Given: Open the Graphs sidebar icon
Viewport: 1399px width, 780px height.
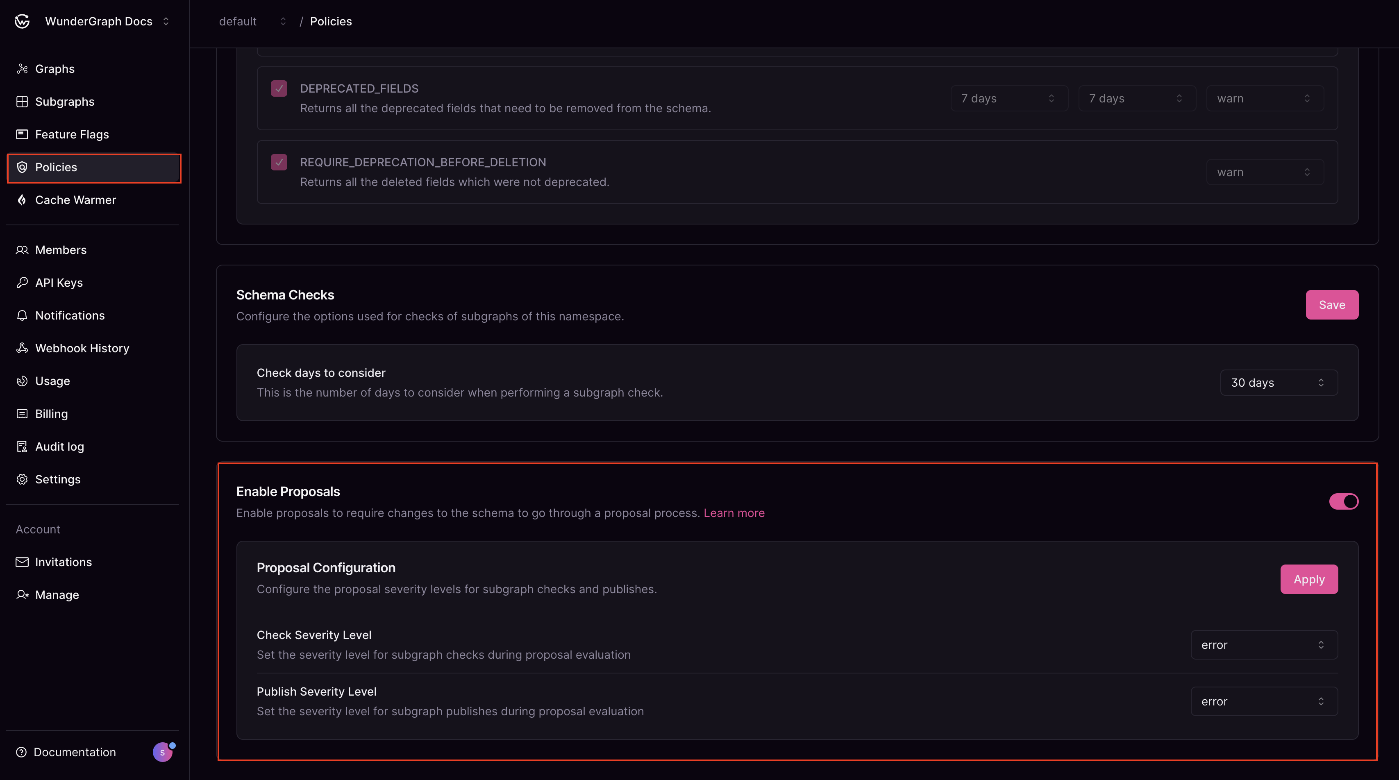Looking at the screenshot, I should 22,69.
